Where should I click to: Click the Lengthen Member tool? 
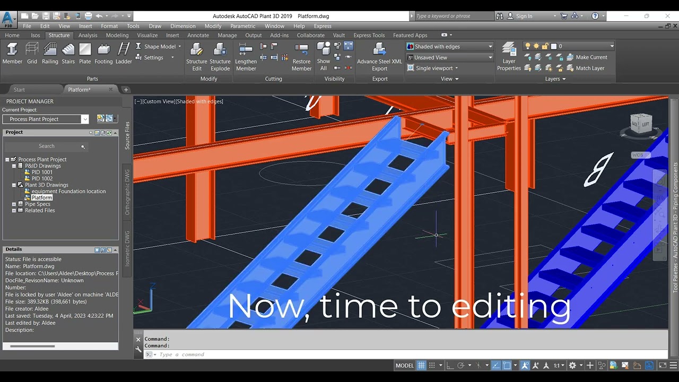[x=246, y=57]
